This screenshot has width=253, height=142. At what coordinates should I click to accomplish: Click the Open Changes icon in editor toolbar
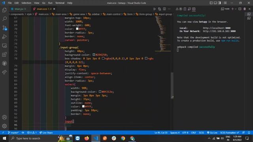pos(159,9)
